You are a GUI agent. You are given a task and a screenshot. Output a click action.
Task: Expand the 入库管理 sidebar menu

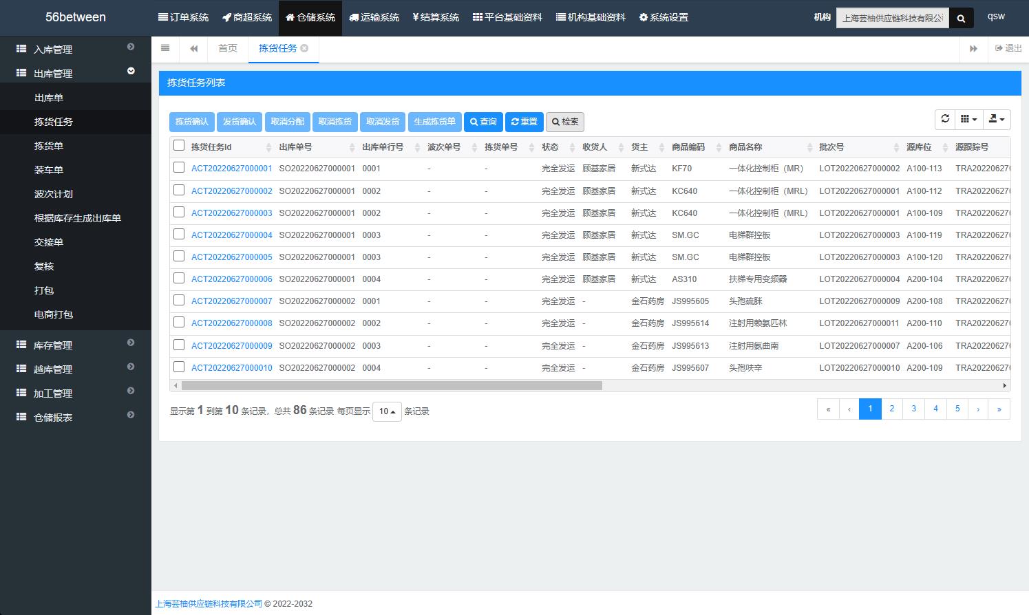click(x=131, y=47)
